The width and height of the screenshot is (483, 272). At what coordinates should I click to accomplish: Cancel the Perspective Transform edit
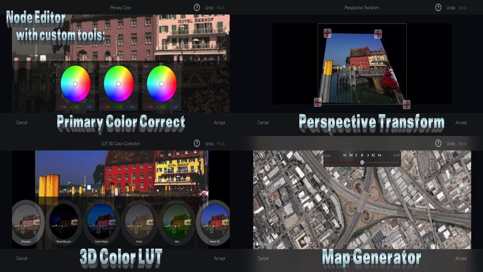[x=263, y=123]
